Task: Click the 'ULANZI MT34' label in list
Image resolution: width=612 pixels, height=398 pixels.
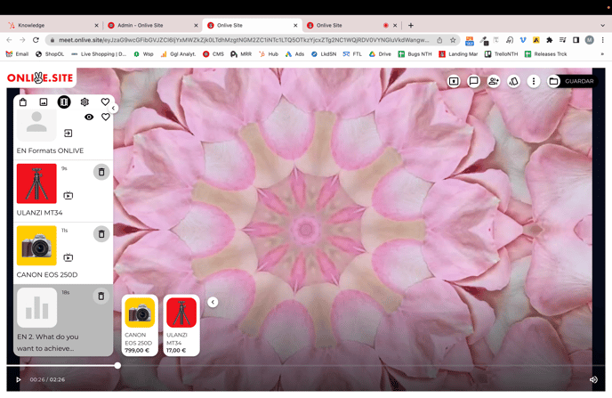Action: [x=39, y=213]
